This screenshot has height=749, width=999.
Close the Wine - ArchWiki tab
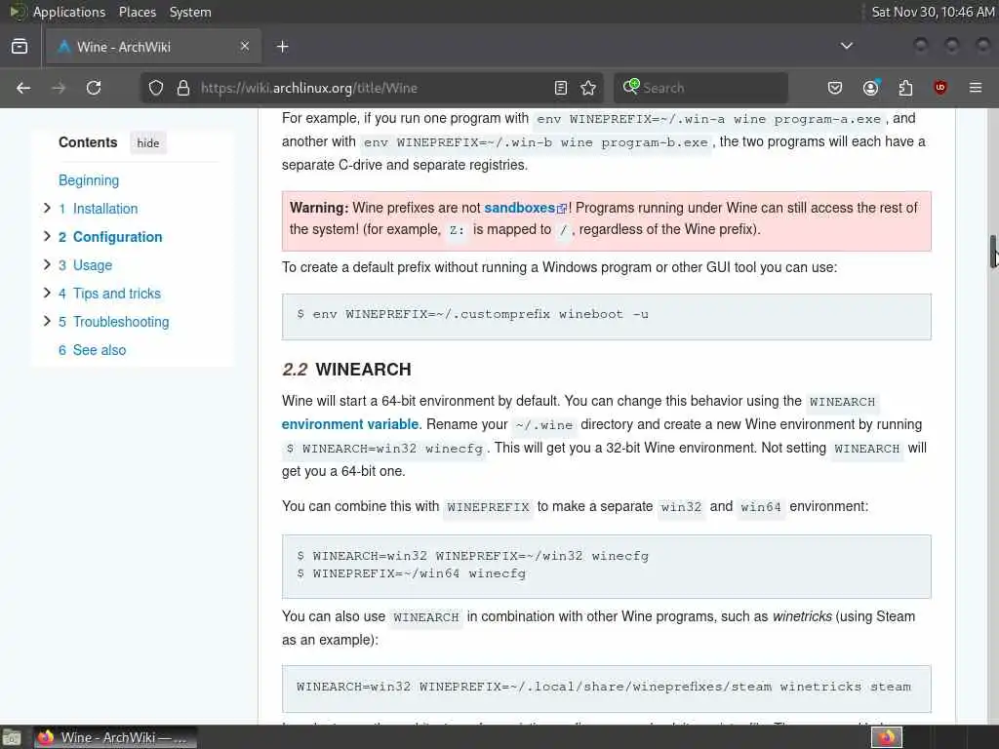[245, 46]
